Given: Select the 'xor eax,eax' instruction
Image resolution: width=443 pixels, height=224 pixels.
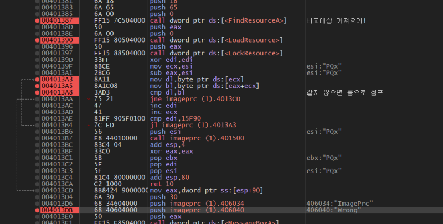Looking at the screenshot, I should (x=171, y=151).
